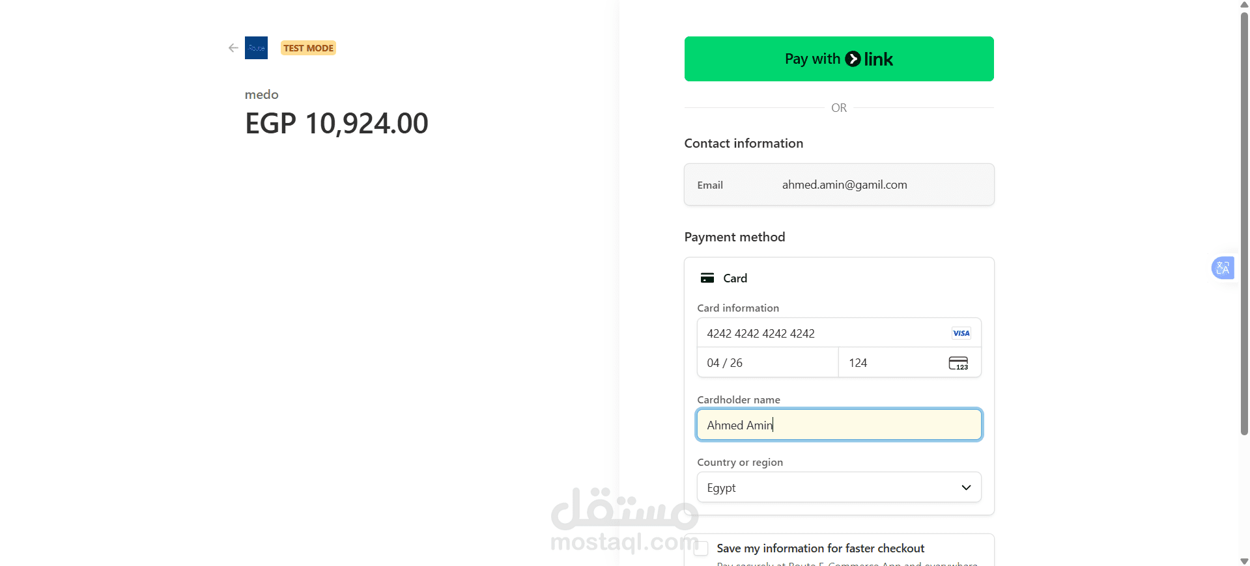Screen dimensions: 1250x566
Task: Click the TEST MODE badge
Action: point(308,48)
